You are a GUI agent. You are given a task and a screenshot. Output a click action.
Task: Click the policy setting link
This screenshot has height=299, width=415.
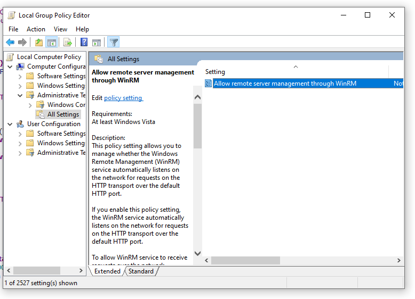(x=123, y=98)
